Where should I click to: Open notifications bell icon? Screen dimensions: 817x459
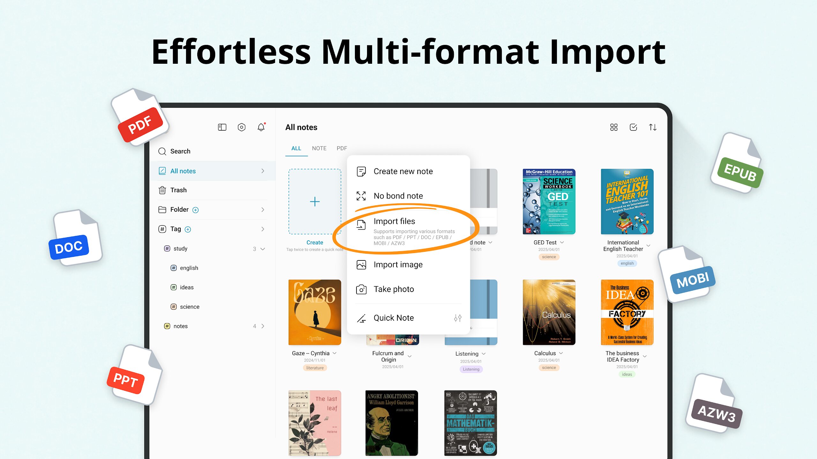click(x=261, y=127)
